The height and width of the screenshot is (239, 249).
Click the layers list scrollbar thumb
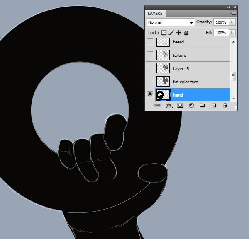click(233, 76)
